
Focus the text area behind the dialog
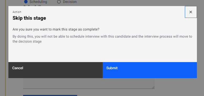(x=89, y=83)
